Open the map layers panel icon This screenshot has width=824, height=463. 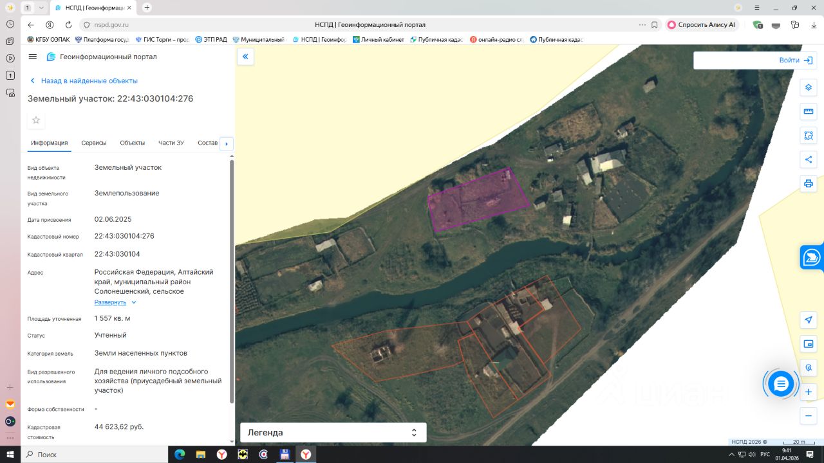809,87
